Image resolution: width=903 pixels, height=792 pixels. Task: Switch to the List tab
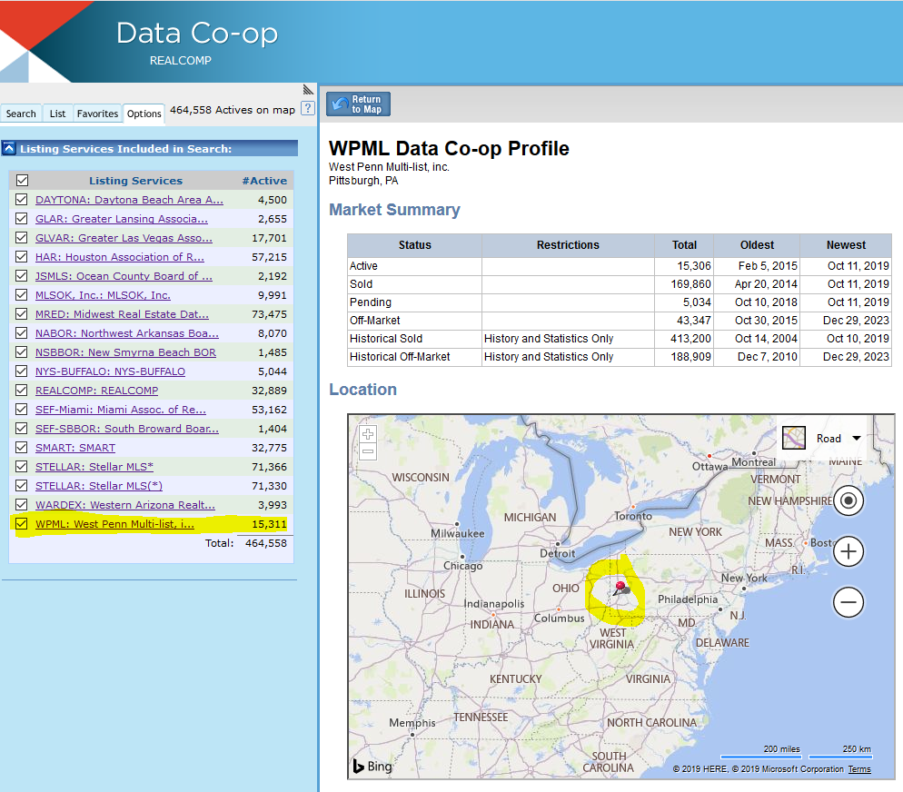57,114
